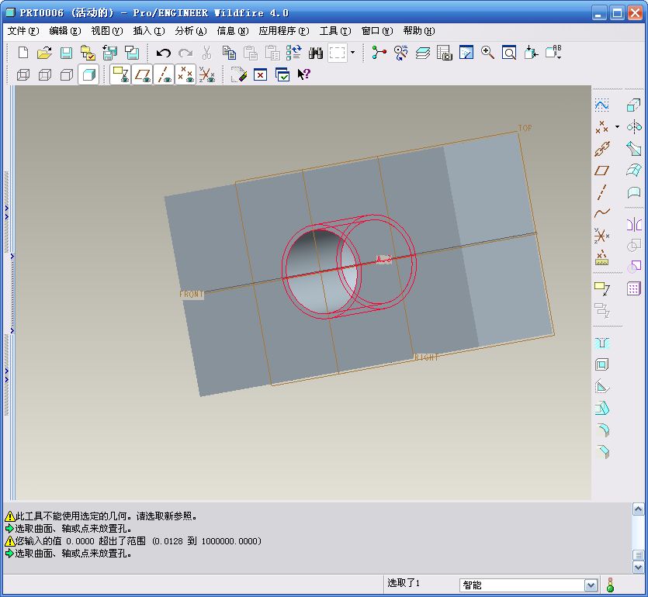Select the Chamfer tool

click(603, 451)
